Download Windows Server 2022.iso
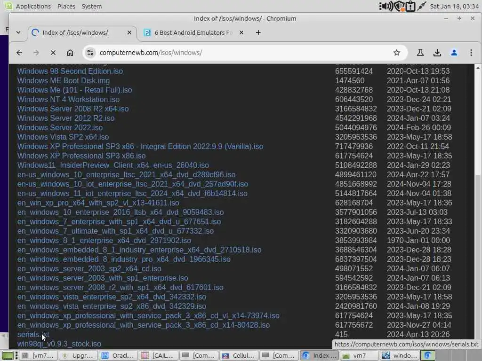 (60, 128)
